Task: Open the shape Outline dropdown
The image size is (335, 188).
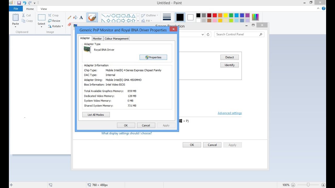Action: click(x=150, y=15)
